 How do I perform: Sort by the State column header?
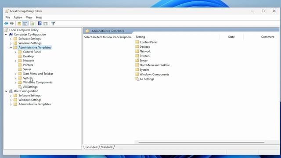point(231,37)
